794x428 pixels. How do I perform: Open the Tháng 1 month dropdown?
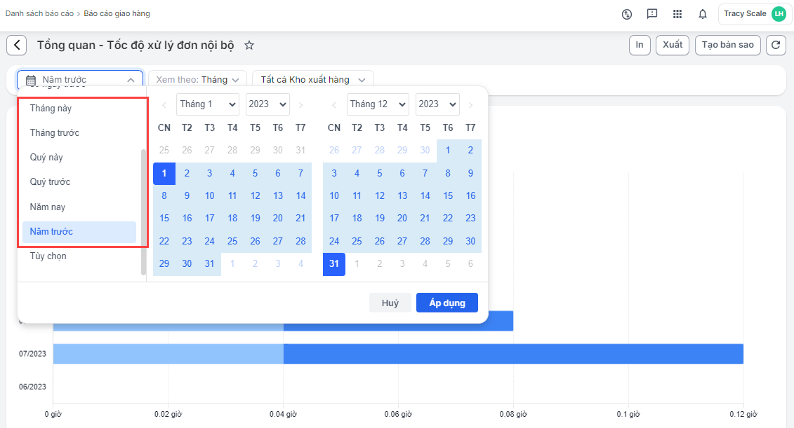[207, 104]
